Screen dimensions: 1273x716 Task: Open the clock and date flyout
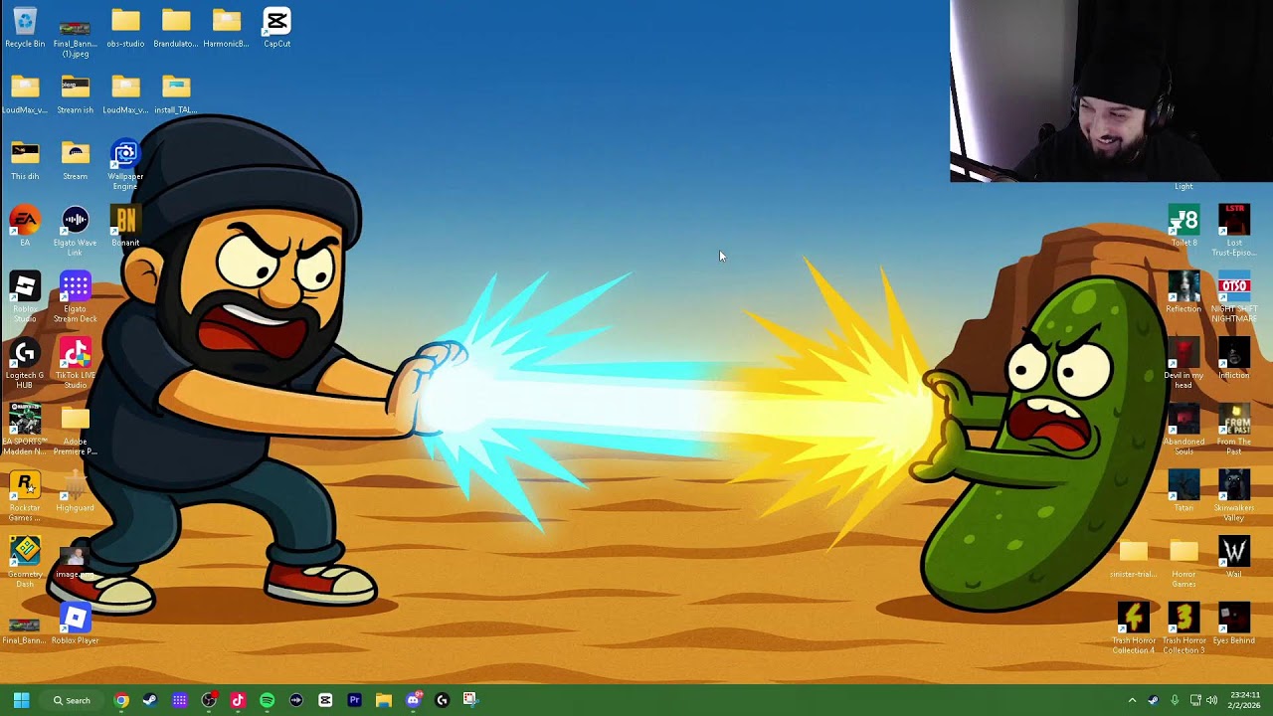(1245, 700)
